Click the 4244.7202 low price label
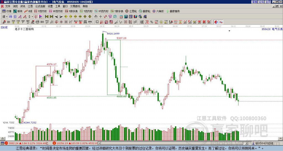The height and width of the screenshot is (151, 283). pyautogui.click(x=30, y=123)
